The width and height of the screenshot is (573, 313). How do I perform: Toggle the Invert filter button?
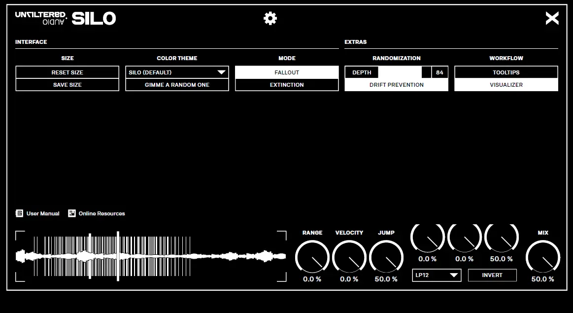pyautogui.click(x=492, y=275)
